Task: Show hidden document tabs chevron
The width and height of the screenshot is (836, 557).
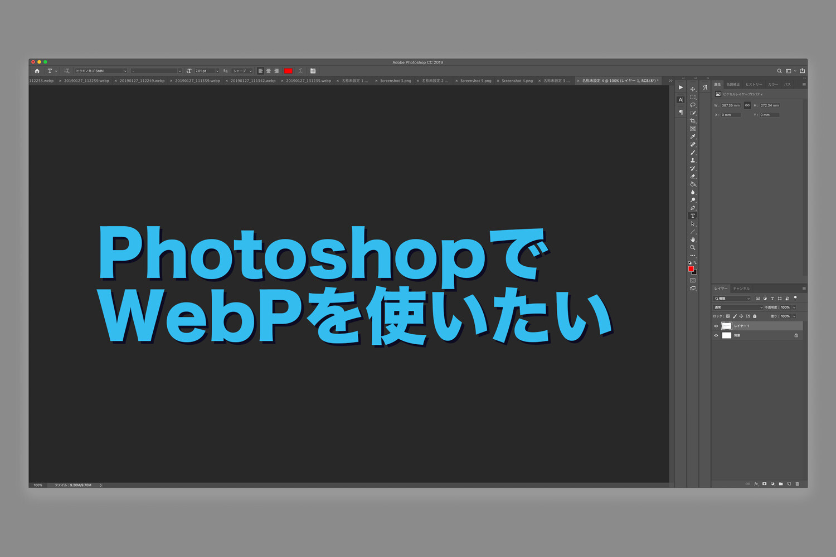Action: pos(670,81)
